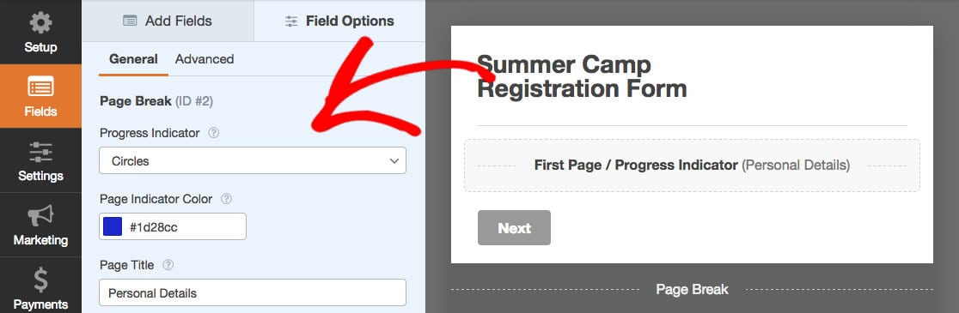Click the Page Indicator Color help icon
Image resolution: width=959 pixels, height=313 pixels.
click(x=226, y=198)
